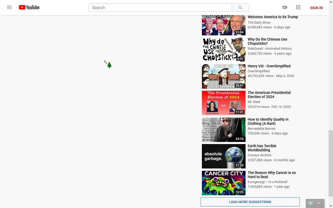
Task: Click the vertical scrollbar thumb
Action: [331, 163]
